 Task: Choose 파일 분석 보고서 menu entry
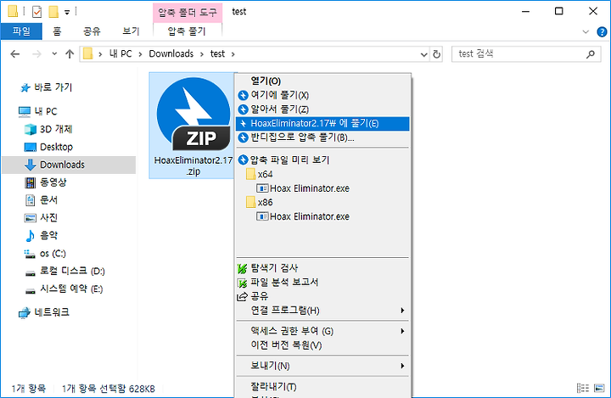(x=322, y=283)
